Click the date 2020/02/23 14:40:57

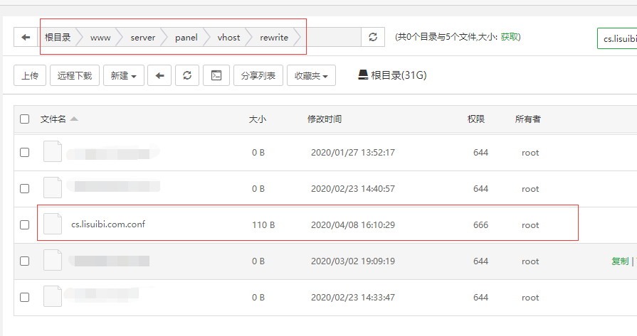(352, 189)
